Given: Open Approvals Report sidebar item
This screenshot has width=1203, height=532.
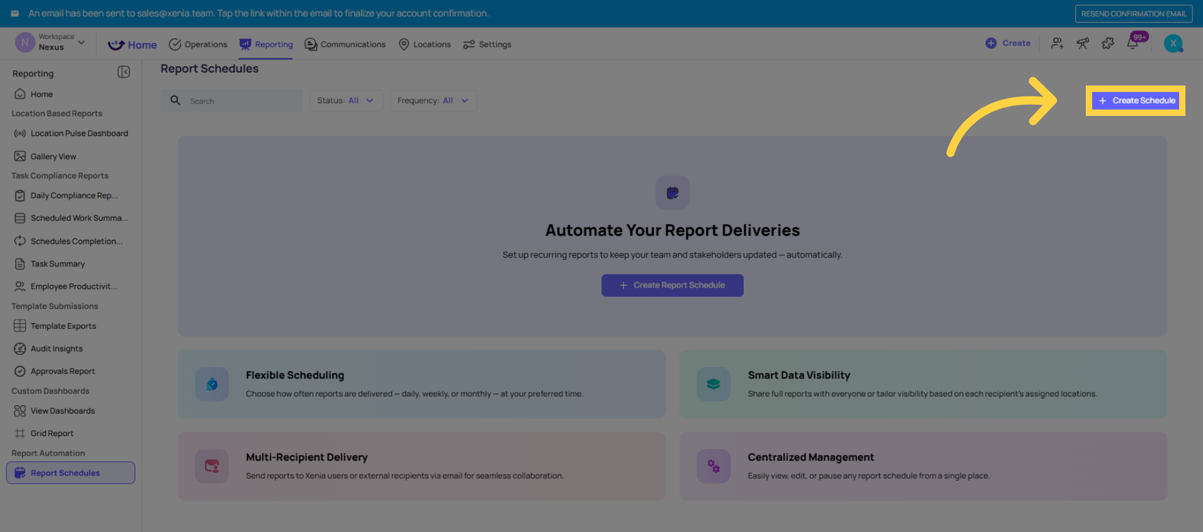Looking at the screenshot, I should pos(70,371).
